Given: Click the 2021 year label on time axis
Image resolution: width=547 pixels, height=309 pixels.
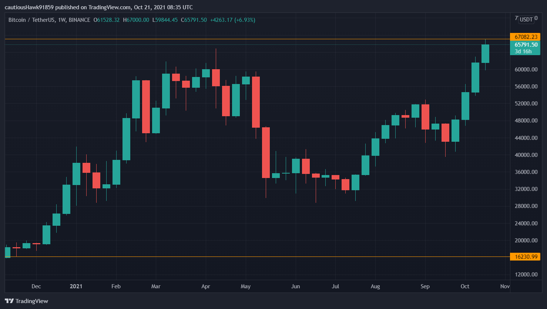Looking at the screenshot, I should point(76,286).
